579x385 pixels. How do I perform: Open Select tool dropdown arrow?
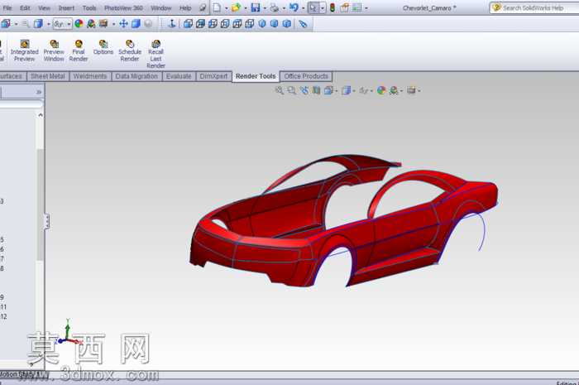click(x=323, y=8)
